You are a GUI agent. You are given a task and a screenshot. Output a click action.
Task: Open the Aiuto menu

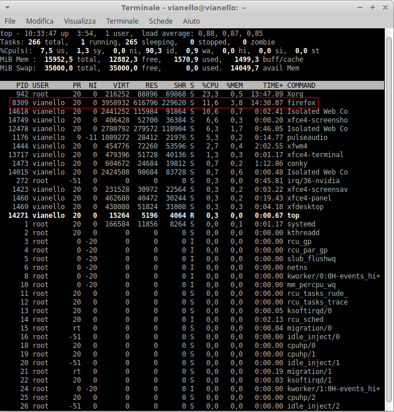[191, 21]
